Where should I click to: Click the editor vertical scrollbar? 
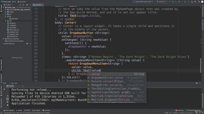(x=200, y=65)
